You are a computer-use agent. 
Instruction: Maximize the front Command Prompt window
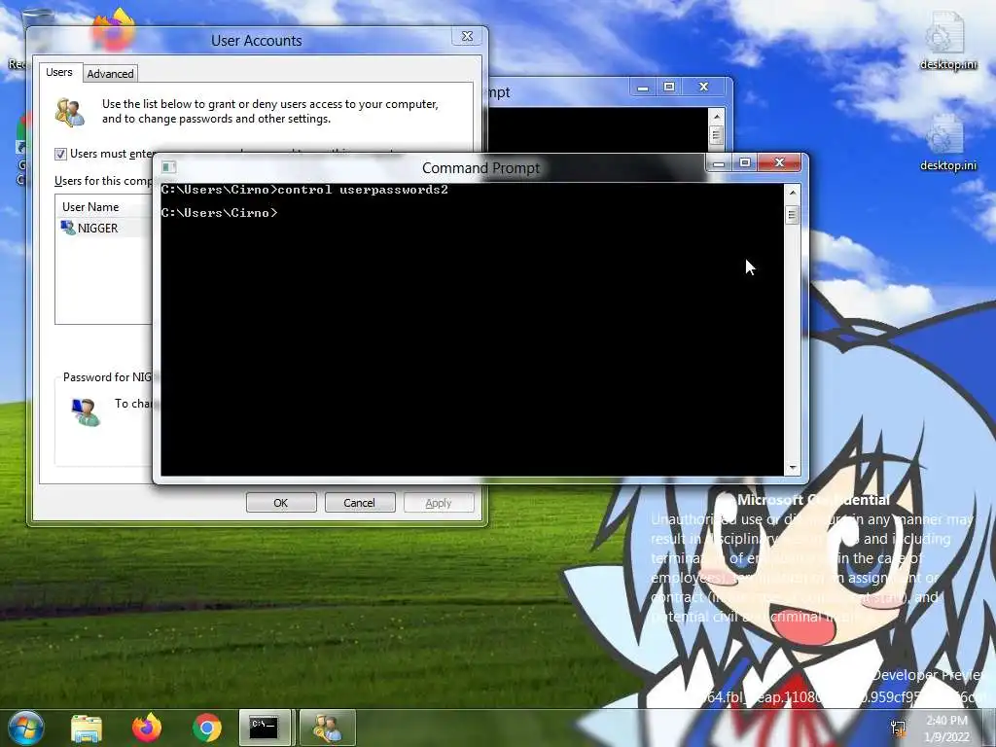(x=744, y=163)
